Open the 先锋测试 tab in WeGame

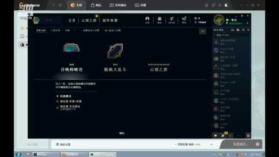tap(118, 5)
